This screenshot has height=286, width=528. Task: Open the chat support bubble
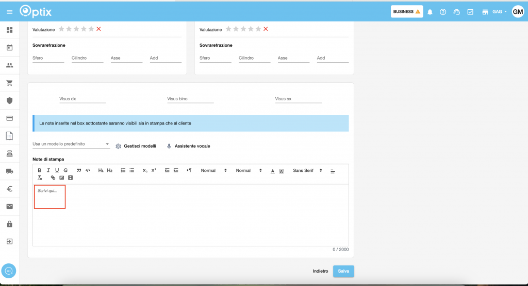[9, 271]
